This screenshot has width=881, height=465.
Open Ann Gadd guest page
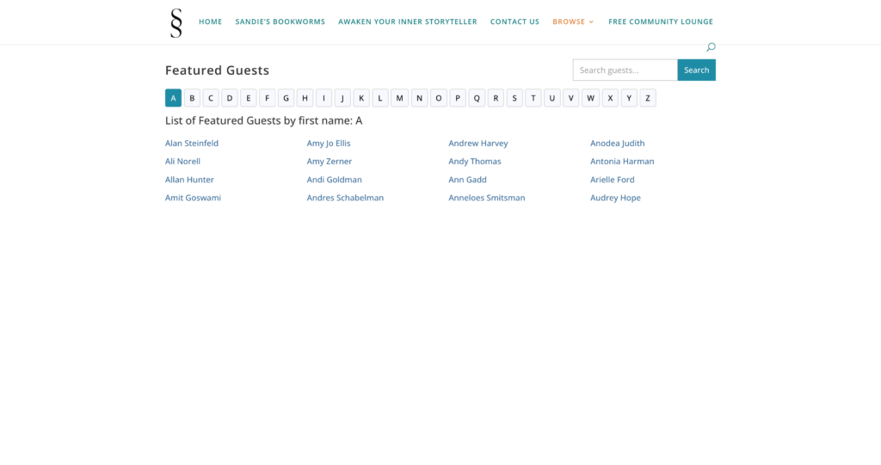coord(467,180)
